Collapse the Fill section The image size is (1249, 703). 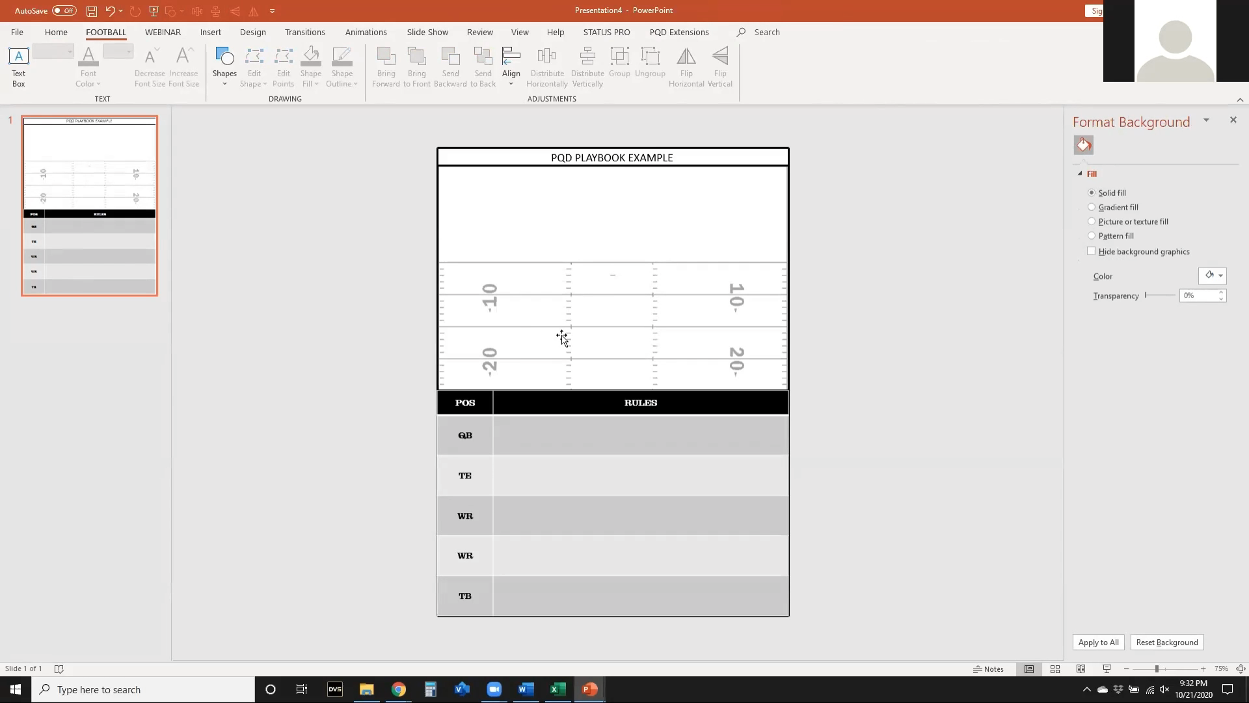1081,174
